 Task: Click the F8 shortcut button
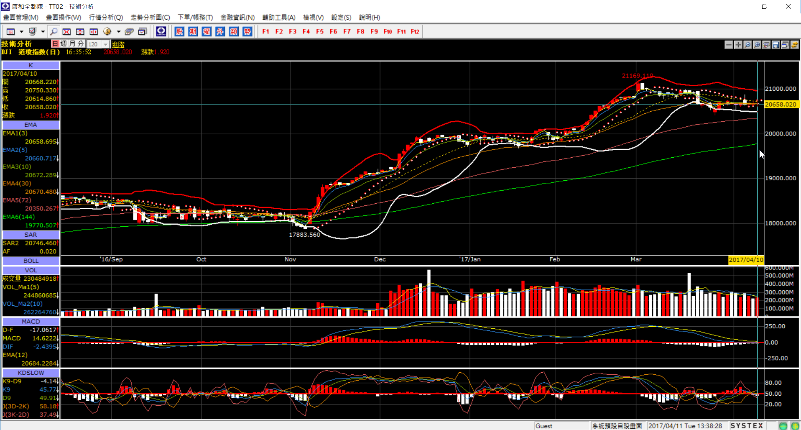click(360, 32)
